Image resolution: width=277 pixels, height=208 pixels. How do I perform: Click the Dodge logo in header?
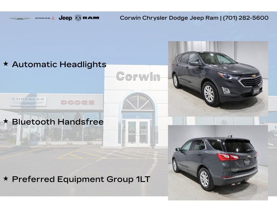(45, 18)
